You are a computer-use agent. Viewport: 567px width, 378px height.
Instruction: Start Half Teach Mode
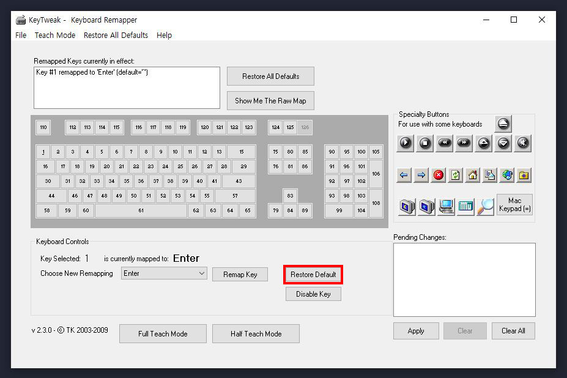[x=256, y=333]
